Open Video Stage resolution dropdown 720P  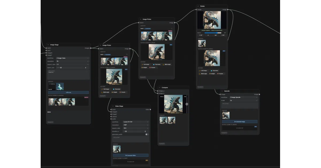tap(136, 125)
